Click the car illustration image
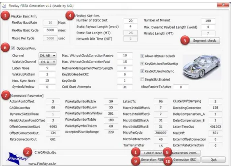Viewport: 231px width, 166px height. (202, 67)
